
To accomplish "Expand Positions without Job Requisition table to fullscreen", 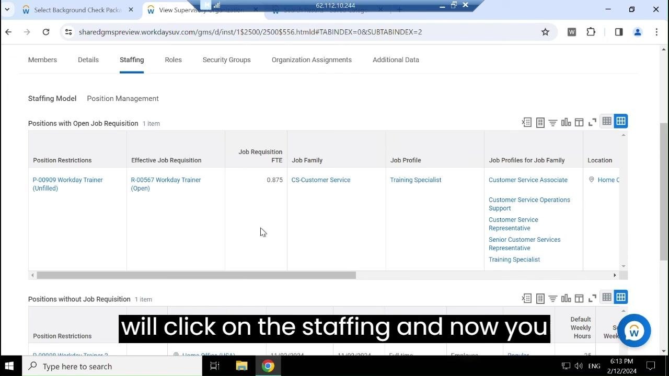I will point(592,299).
